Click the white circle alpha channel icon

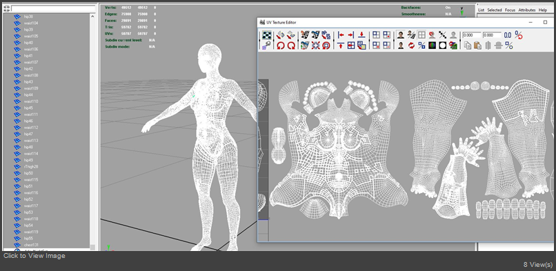click(x=443, y=46)
